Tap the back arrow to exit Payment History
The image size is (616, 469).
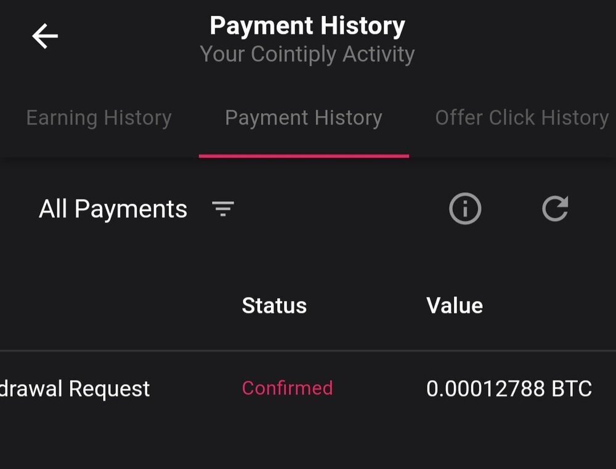45,35
